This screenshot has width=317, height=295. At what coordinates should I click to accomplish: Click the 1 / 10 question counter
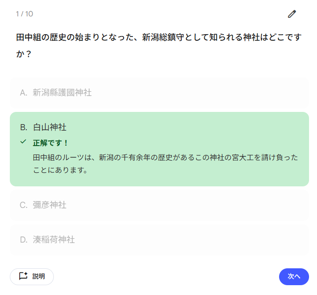24,14
